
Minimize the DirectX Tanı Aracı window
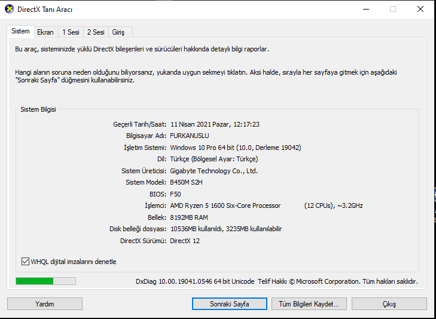coord(366,9)
